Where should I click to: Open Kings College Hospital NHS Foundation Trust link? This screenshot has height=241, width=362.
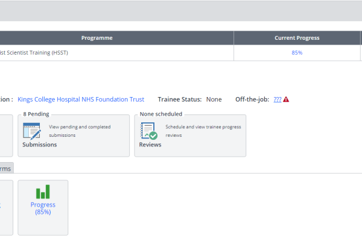pos(81,99)
